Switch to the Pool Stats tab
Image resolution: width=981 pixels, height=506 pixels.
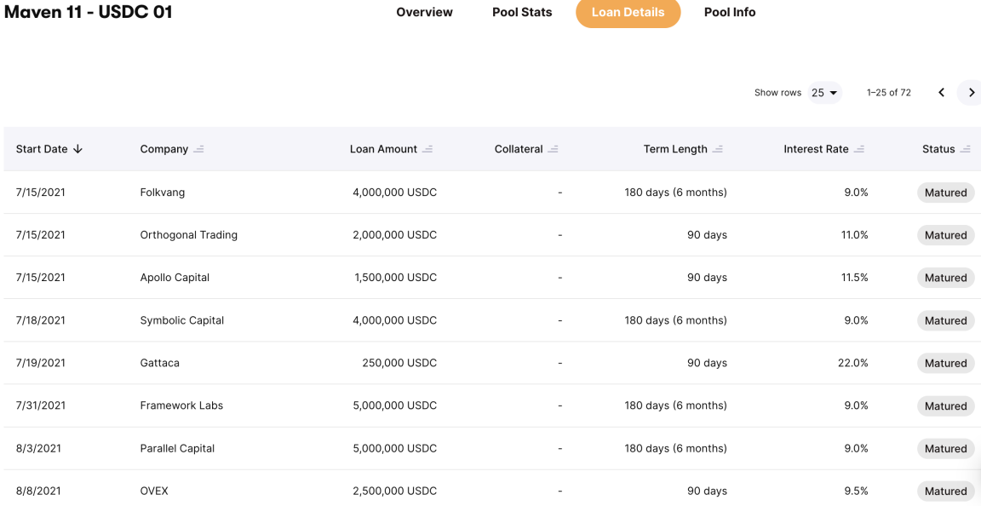[522, 13]
